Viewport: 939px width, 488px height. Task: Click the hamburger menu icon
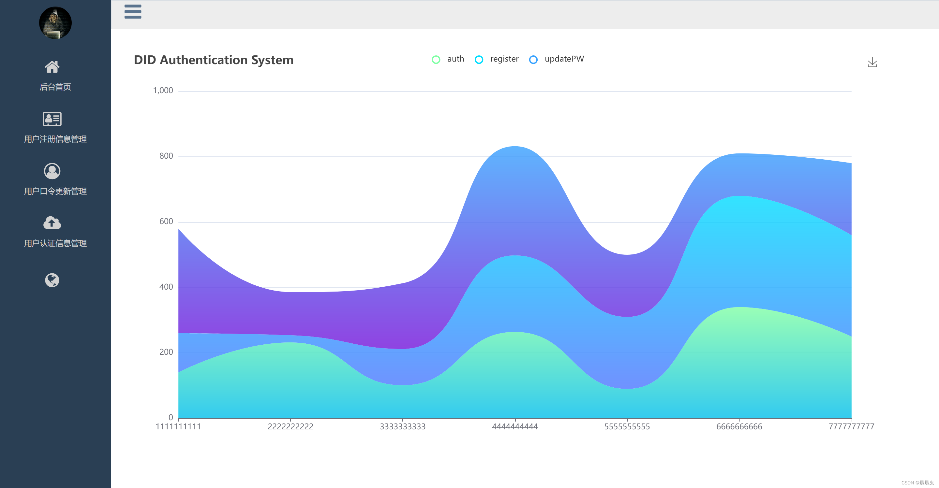click(x=133, y=12)
